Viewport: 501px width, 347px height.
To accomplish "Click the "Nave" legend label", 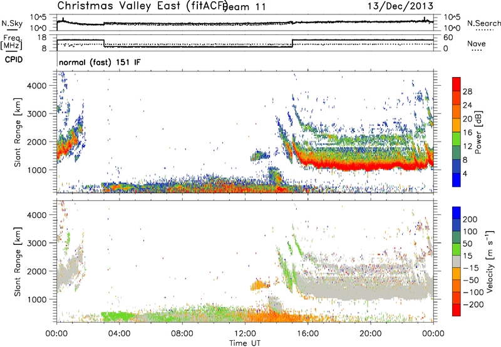I will 476,43.
